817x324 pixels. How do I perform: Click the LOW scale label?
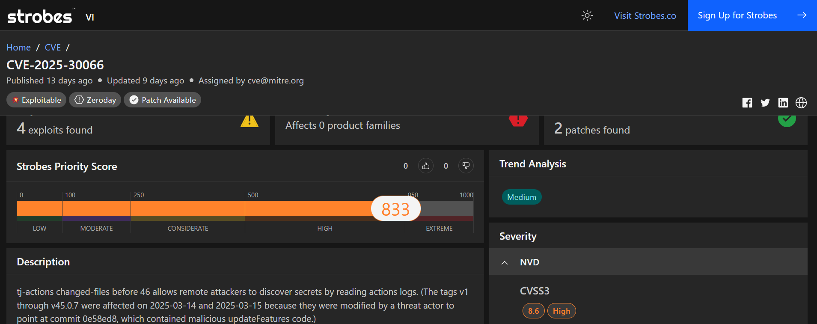coord(39,229)
